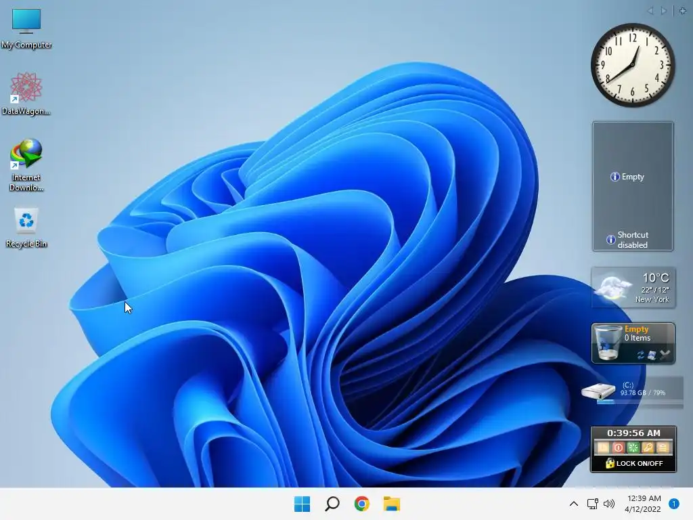Click the empty-bin checkmark in gadget
The width and height of the screenshot is (693, 520).
pyautogui.click(x=665, y=354)
